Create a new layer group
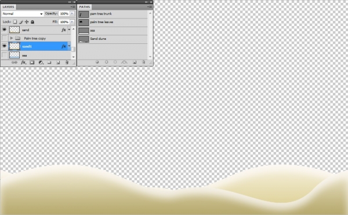 click(49, 62)
